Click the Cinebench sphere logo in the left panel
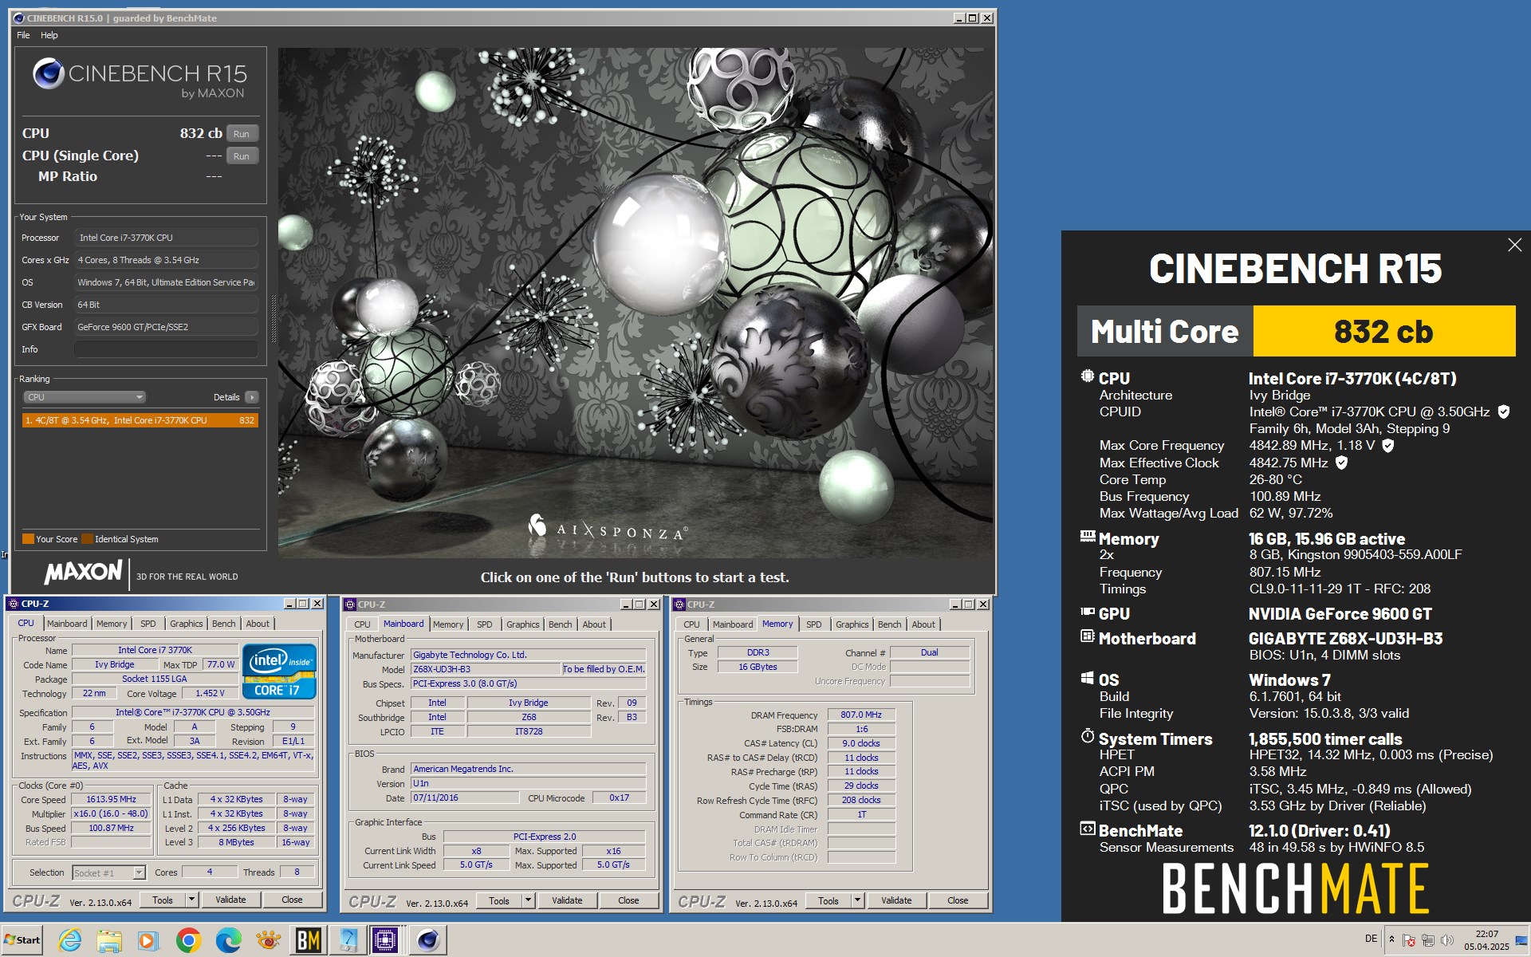The height and width of the screenshot is (957, 1531). [x=48, y=73]
